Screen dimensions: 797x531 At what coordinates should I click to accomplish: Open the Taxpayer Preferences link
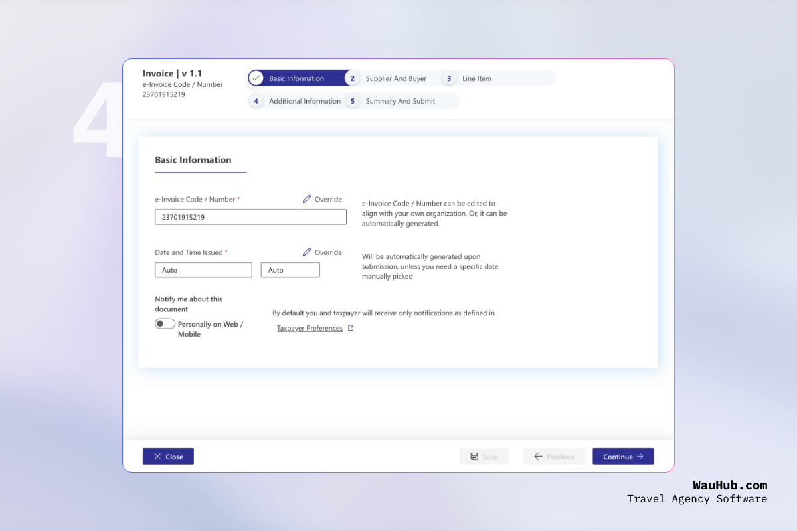click(310, 328)
